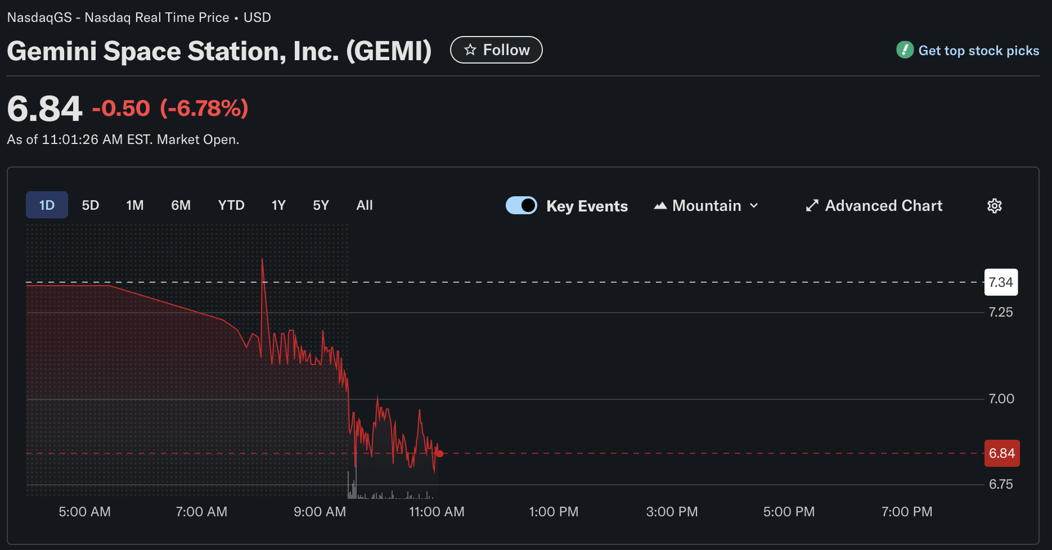
Task: Switch to the 5D time range
Action: pos(91,205)
